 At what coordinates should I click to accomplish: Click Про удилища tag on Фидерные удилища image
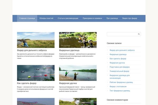[65, 45]
